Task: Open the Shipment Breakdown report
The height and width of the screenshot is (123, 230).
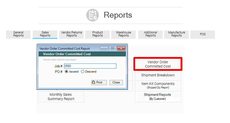Action: pos(158,75)
